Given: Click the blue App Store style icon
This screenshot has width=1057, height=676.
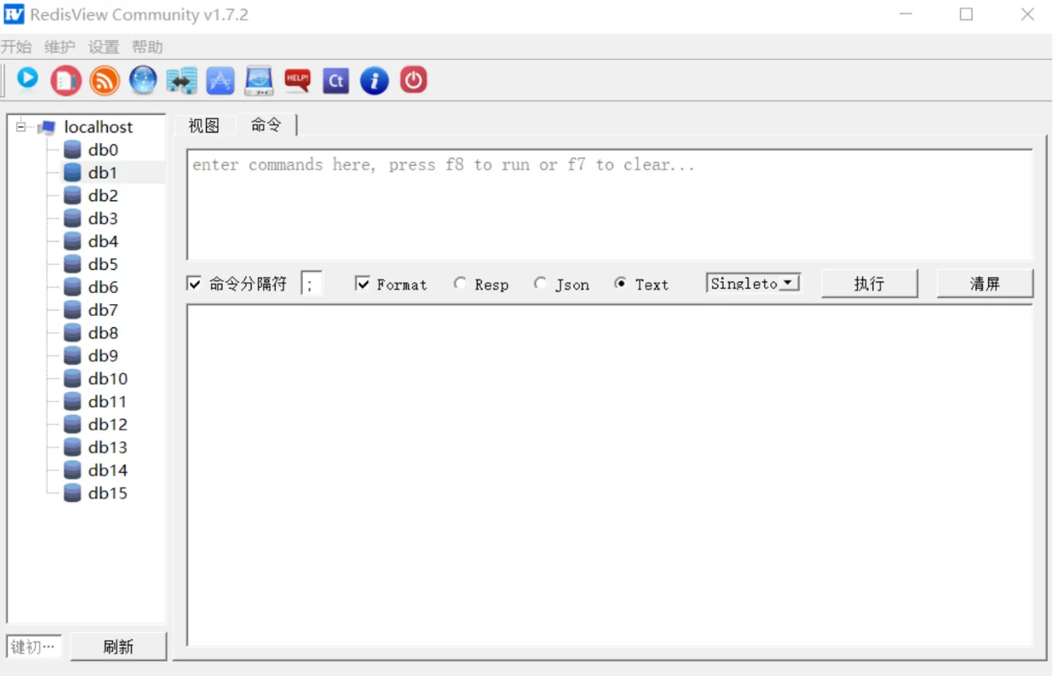Looking at the screenshot, I should pyautogui.click(x=221, y=81).
